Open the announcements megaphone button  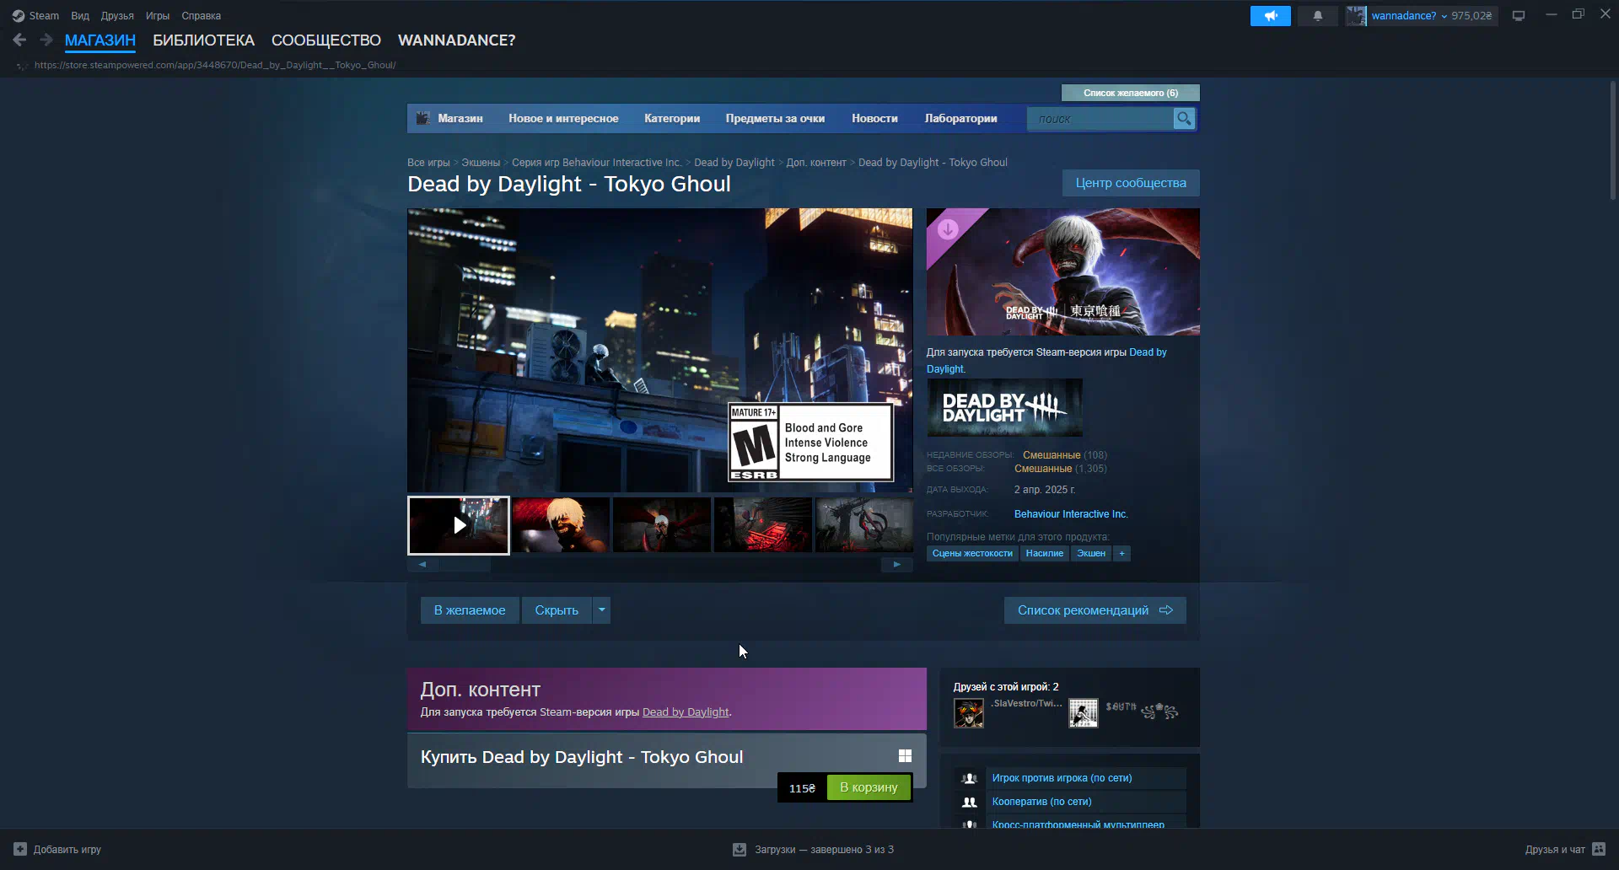click(x=1270, y=15)
